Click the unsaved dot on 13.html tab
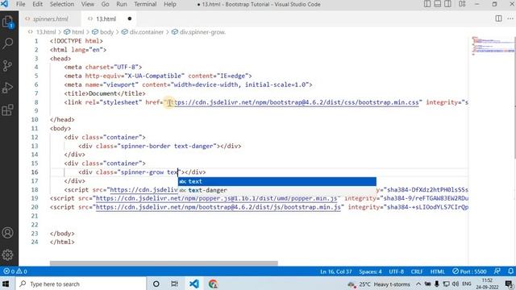516x290 pixels. click(x=130, y=19)
